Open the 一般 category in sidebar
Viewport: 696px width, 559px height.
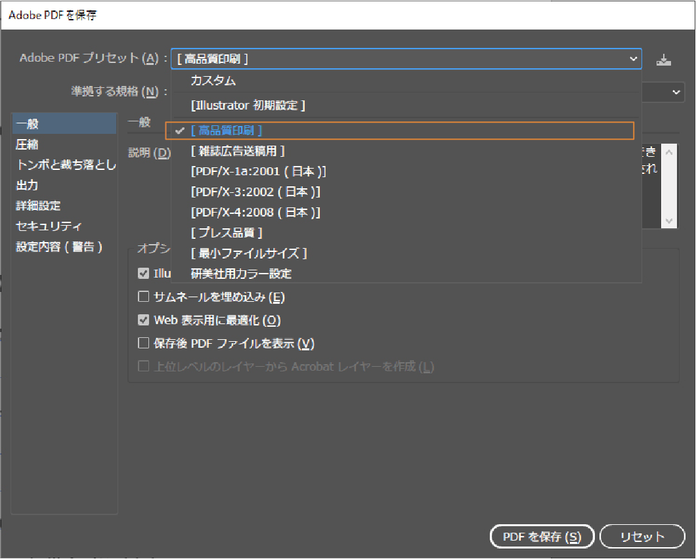(x=64, y=124)
